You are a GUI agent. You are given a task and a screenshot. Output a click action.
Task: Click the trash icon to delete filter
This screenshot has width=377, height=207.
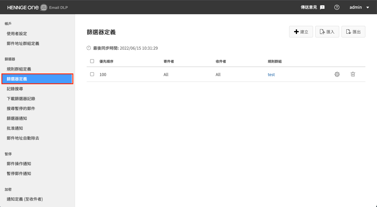coord(353,74)
